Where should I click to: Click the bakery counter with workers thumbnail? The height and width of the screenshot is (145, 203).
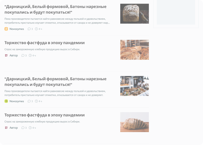tap(134, 86)
